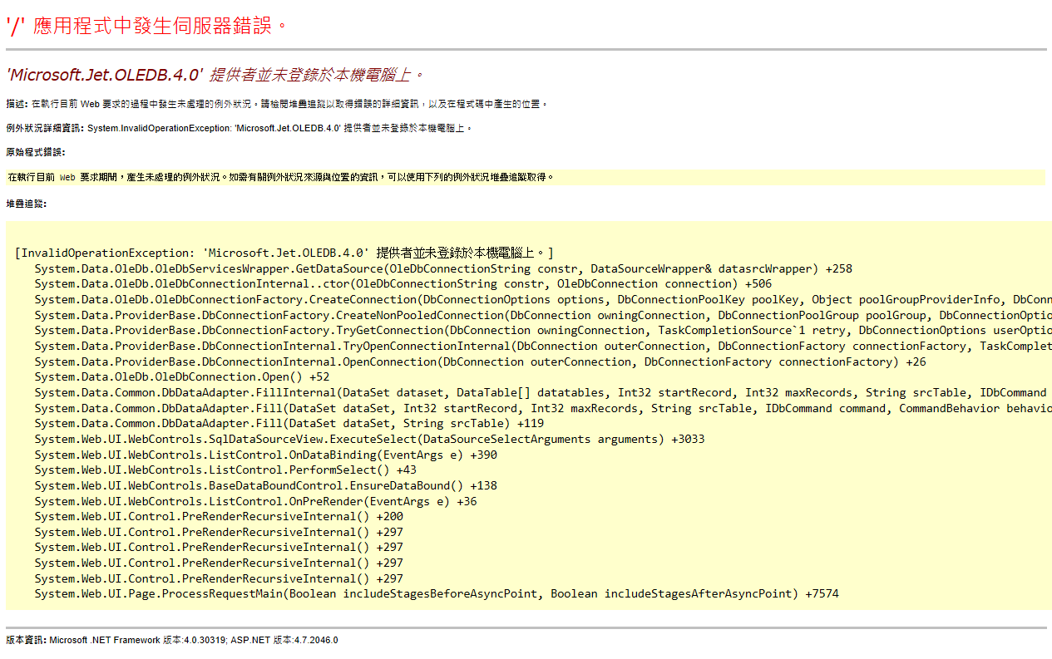The image size is (1052, 659).
Task: Click the 版本資訊 .NET Framework version line
Action: (x=172, y=640)
